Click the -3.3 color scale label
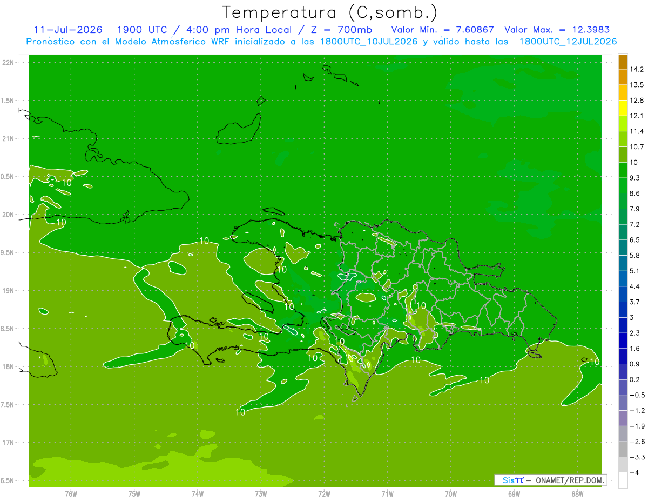 coord(637,457)
